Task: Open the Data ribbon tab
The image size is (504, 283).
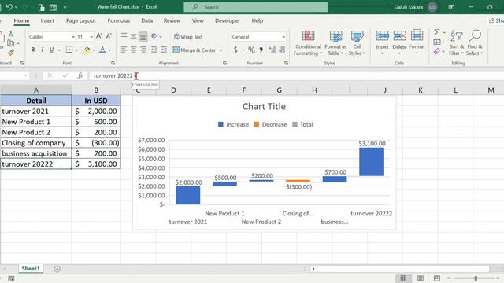Action: (147, 20)
